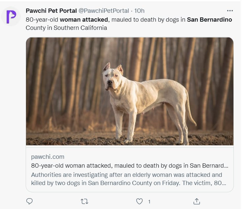Viewport: 243px width, 209px height.
Task: Click the purple Pawchi profile avatar
Action: [x=11, y=17]
